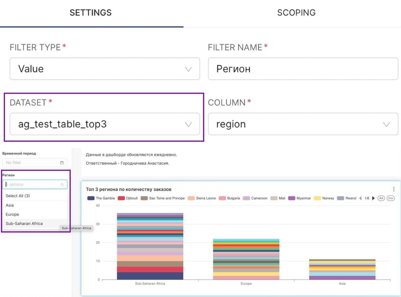Pick Europe from region options list
Image resolution: width=401 pixels, height=297 pixels.
(x=13, y=214)
